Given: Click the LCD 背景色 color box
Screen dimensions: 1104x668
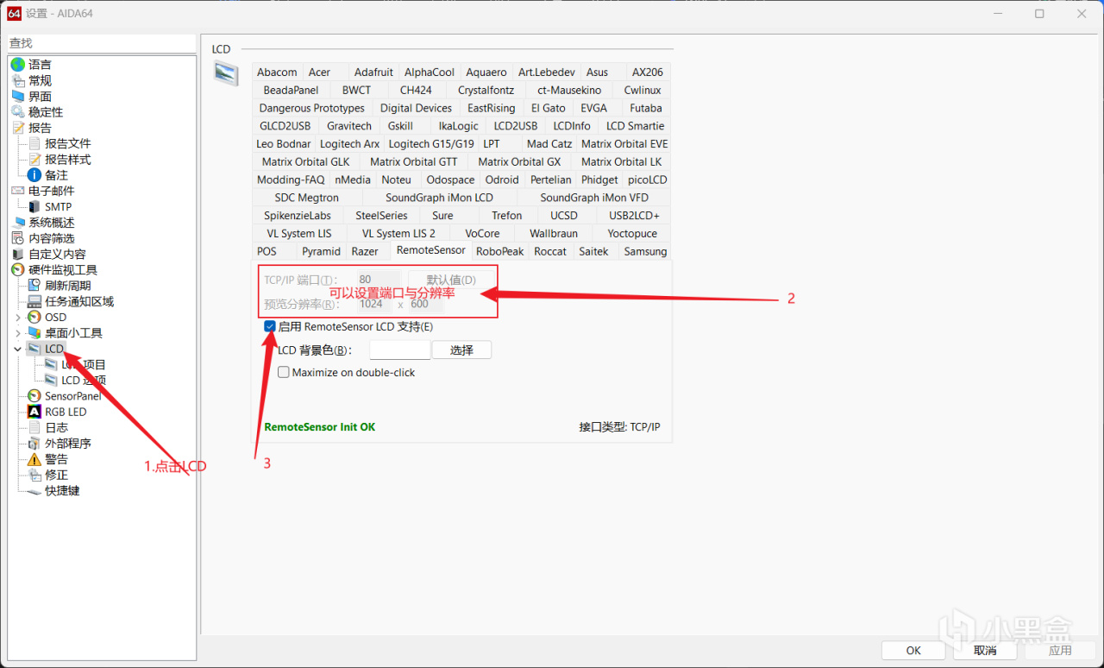Looking at the screenshot, I should [x=399, y=350].
